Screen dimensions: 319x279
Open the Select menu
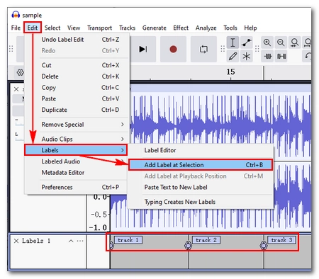click(x=52, y=28)
